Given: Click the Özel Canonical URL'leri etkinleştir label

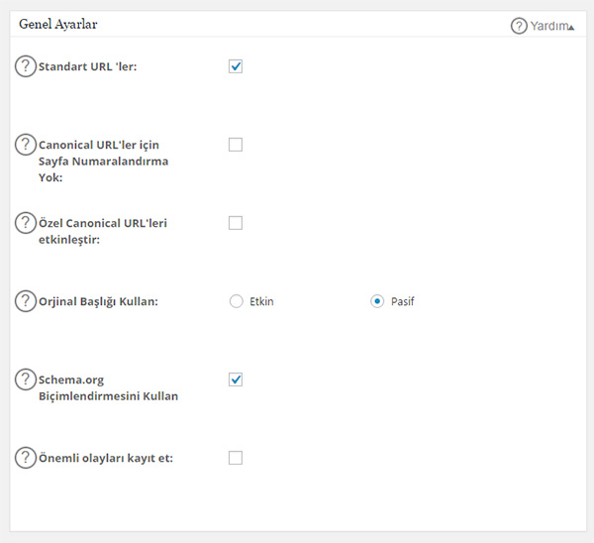Looking at the screenshot, I should (x=102, y=231).
